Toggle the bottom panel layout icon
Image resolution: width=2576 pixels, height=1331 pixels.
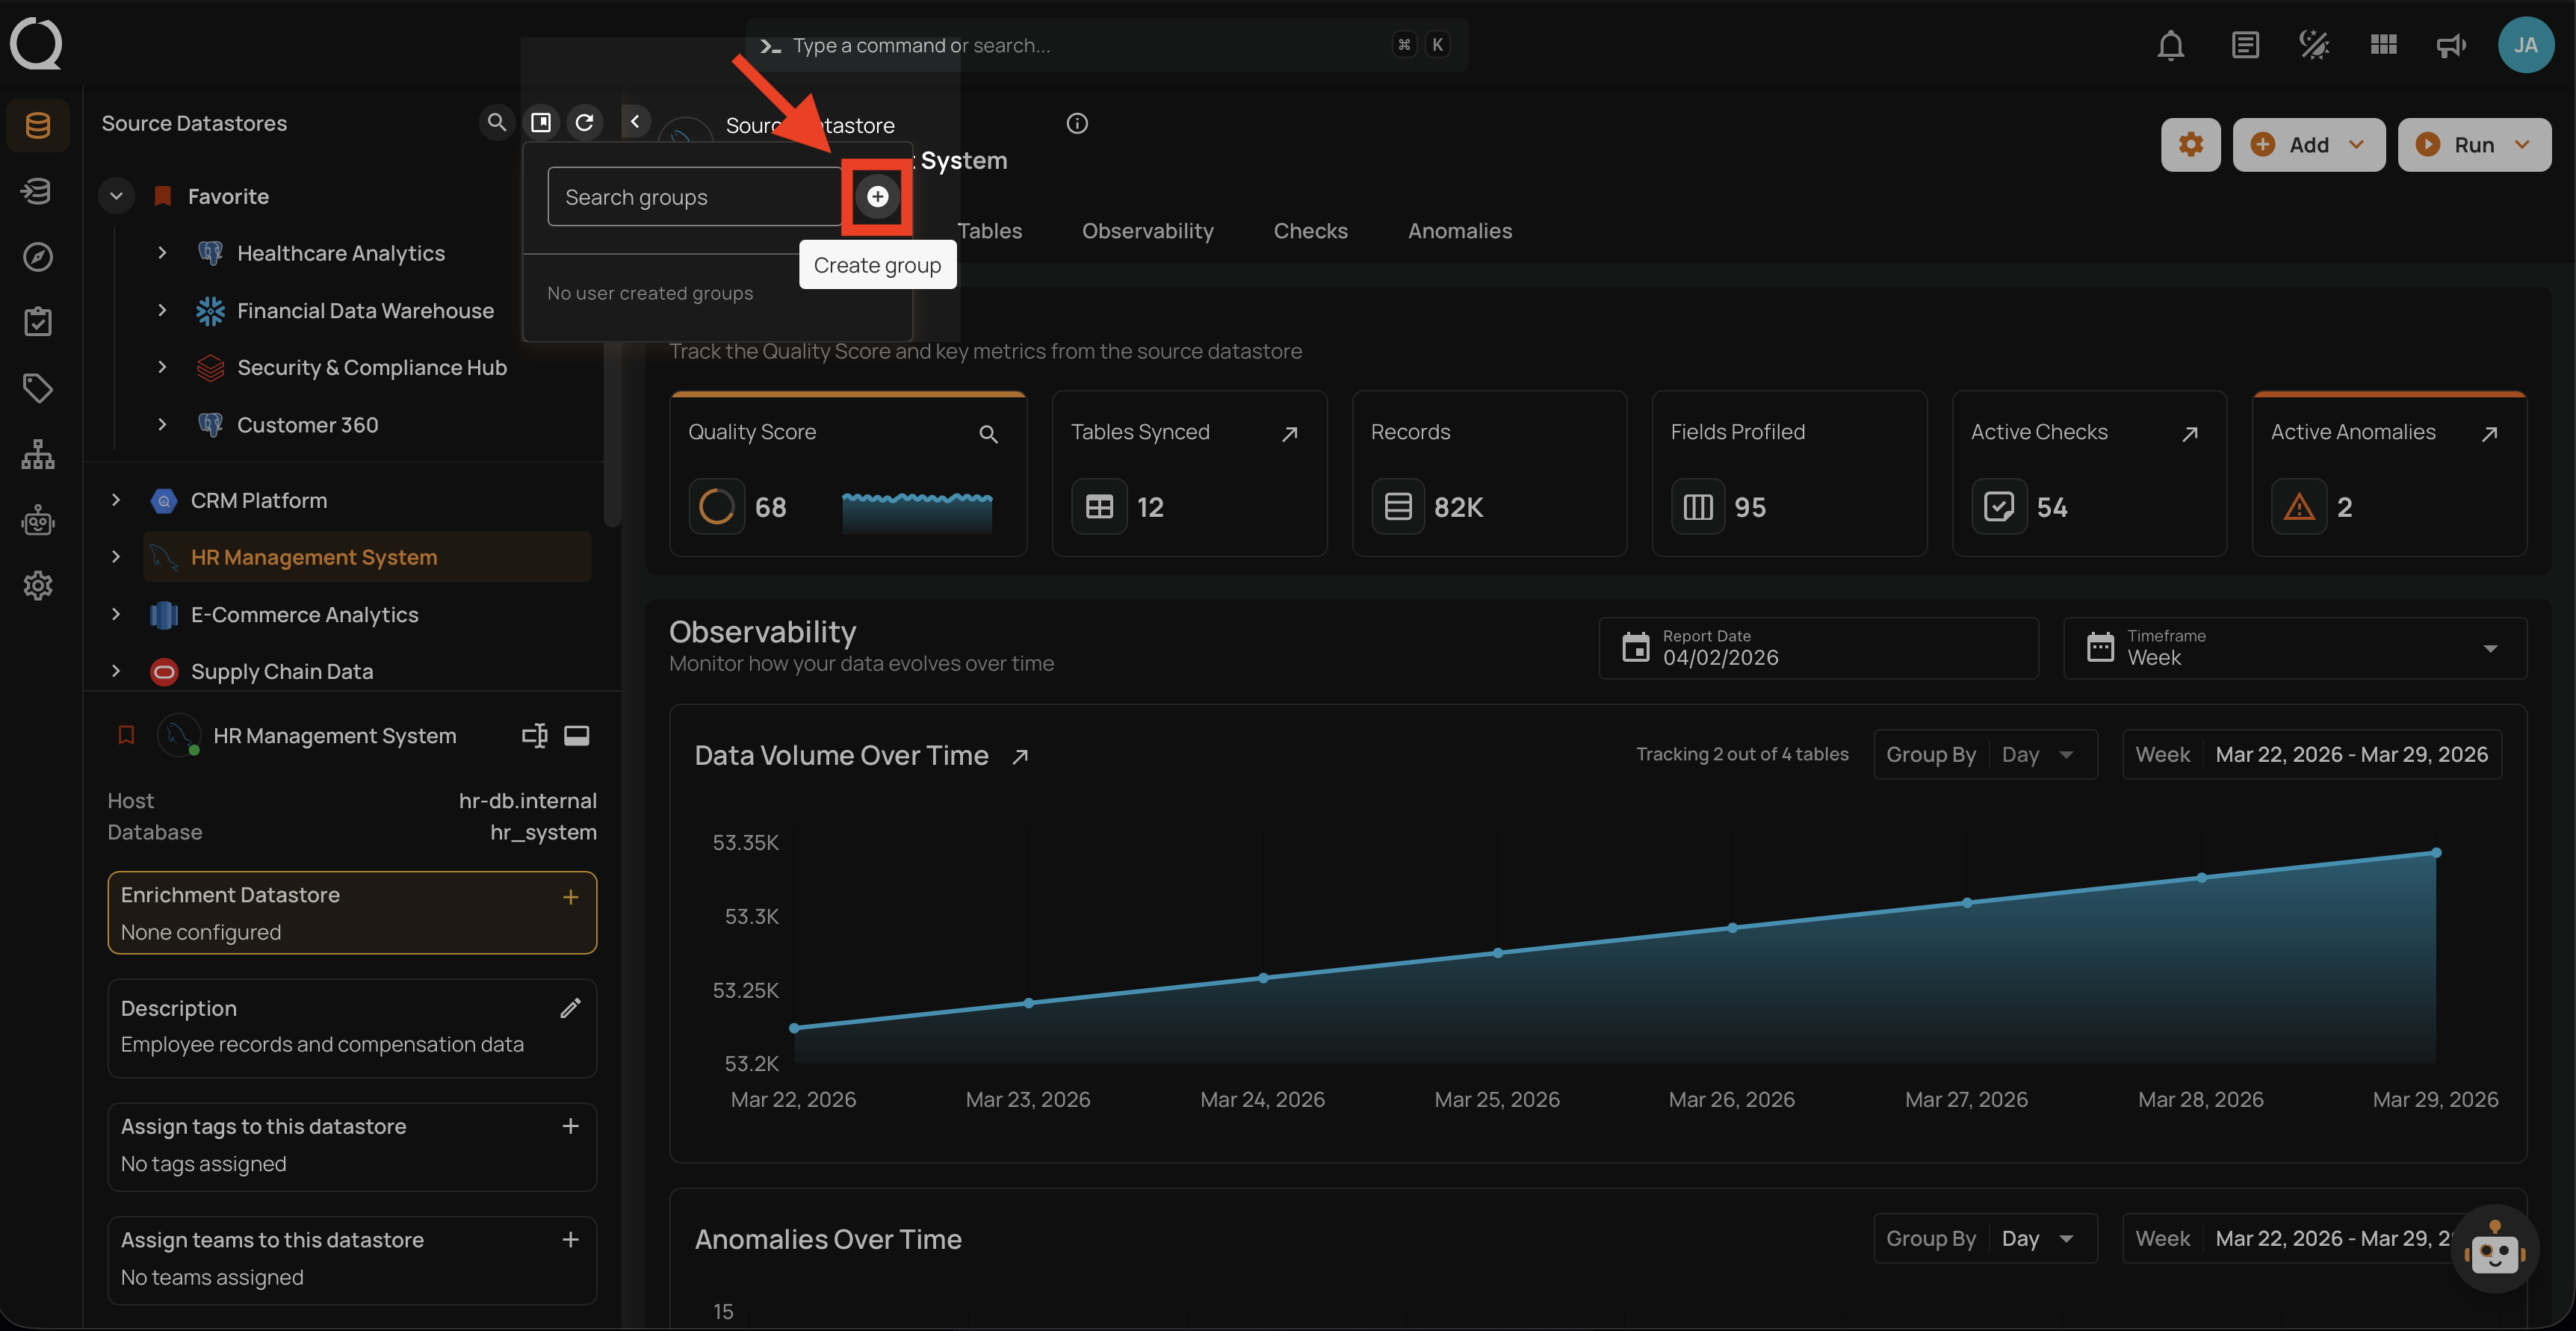577,736
